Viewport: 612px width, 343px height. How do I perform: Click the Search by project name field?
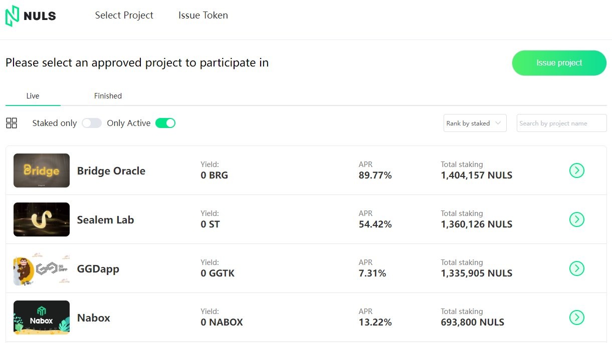tap(561, 123)
